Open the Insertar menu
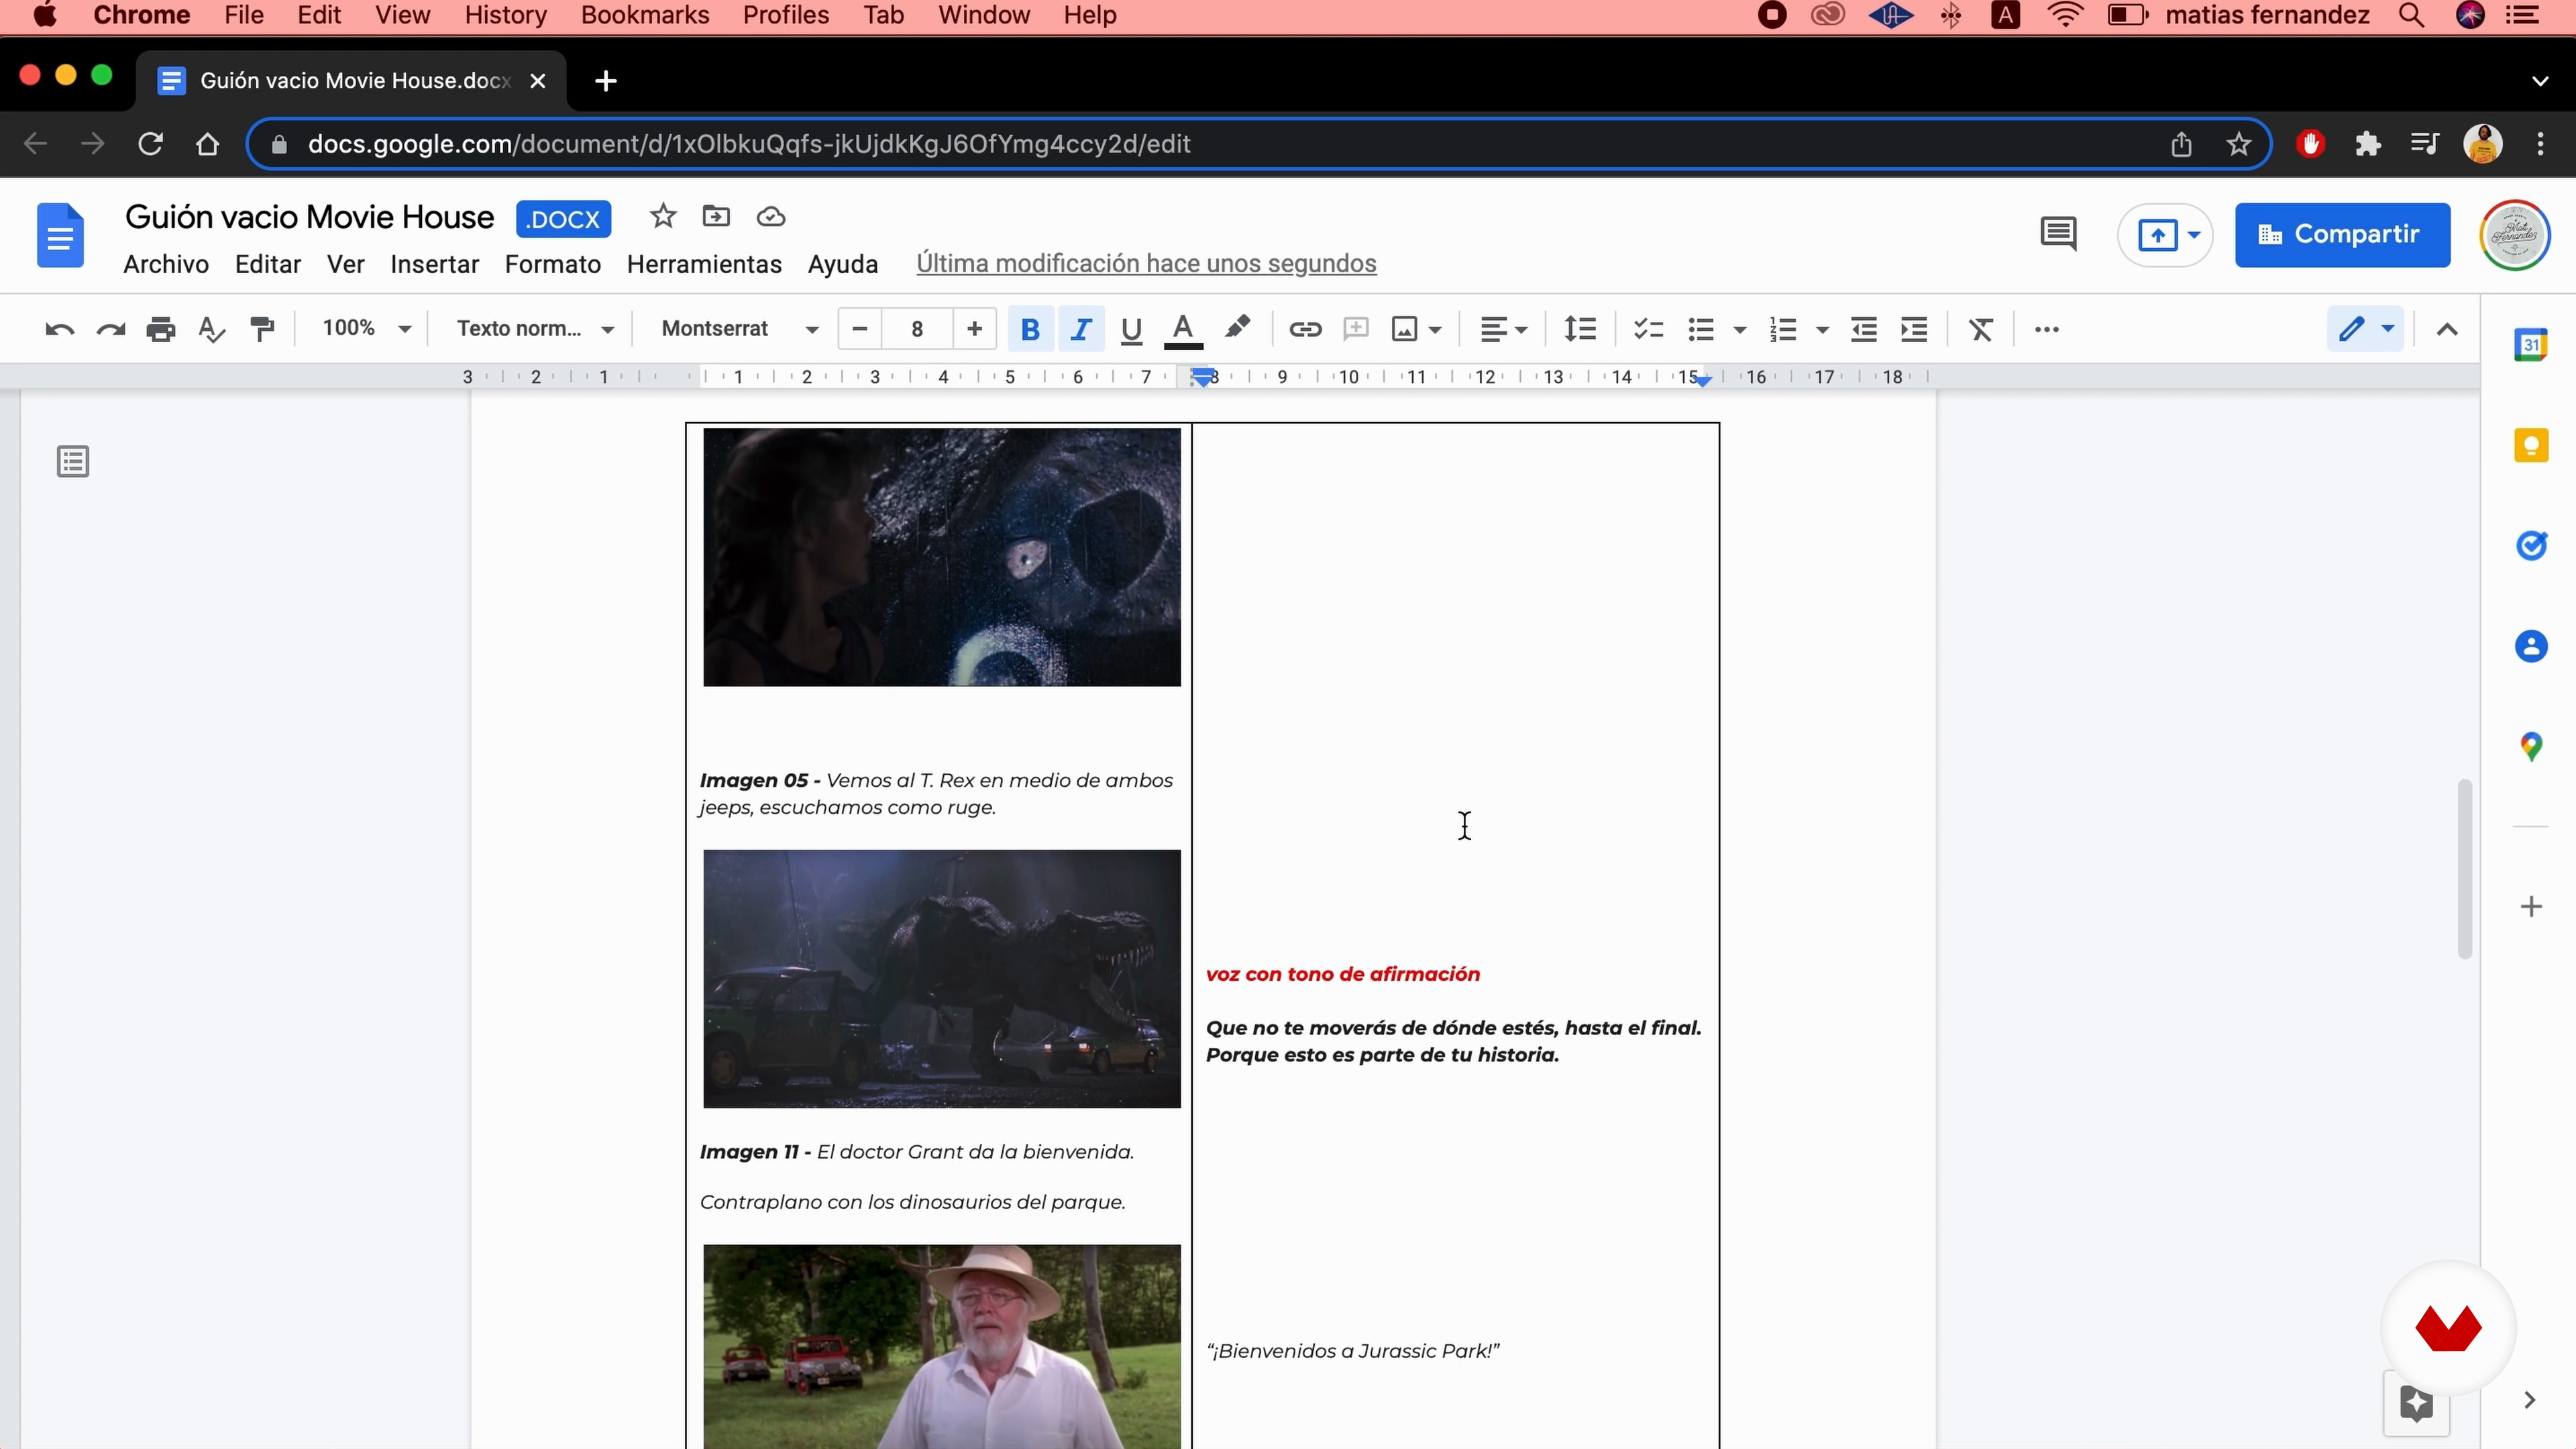2576x1449 pixels. click(435, 264)
